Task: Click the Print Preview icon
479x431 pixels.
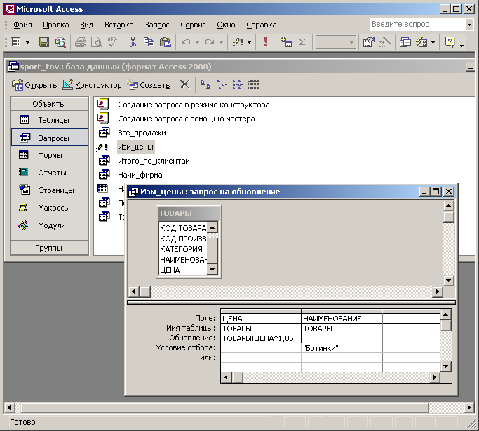Action: tap(97, 42)
